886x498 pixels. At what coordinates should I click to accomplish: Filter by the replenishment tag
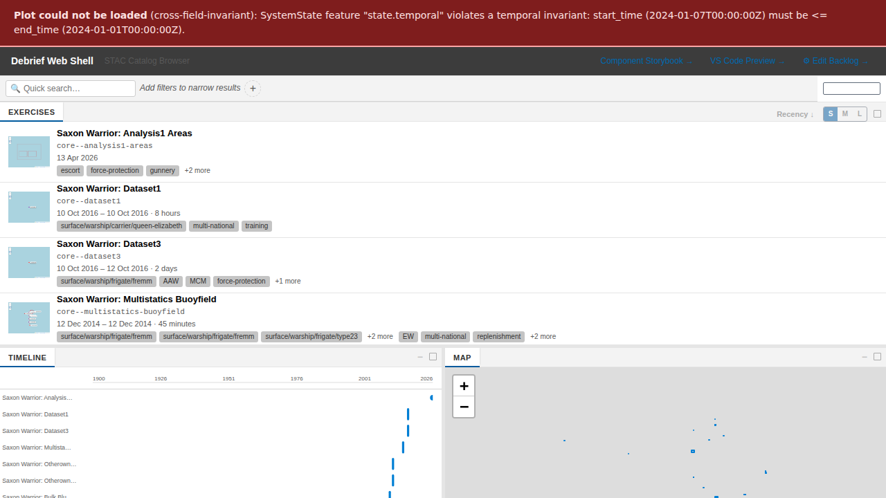[x=499, y=337]
